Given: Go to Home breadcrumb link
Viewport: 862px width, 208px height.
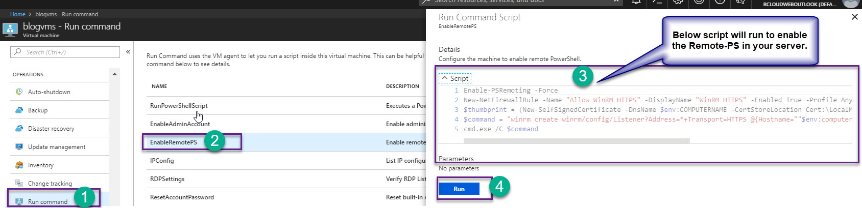Looking at the screenshot, I should [x=17, y=14].
